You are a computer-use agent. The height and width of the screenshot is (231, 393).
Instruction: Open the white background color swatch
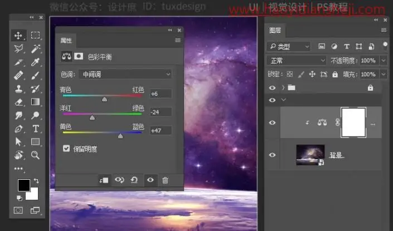coord(33,195)
